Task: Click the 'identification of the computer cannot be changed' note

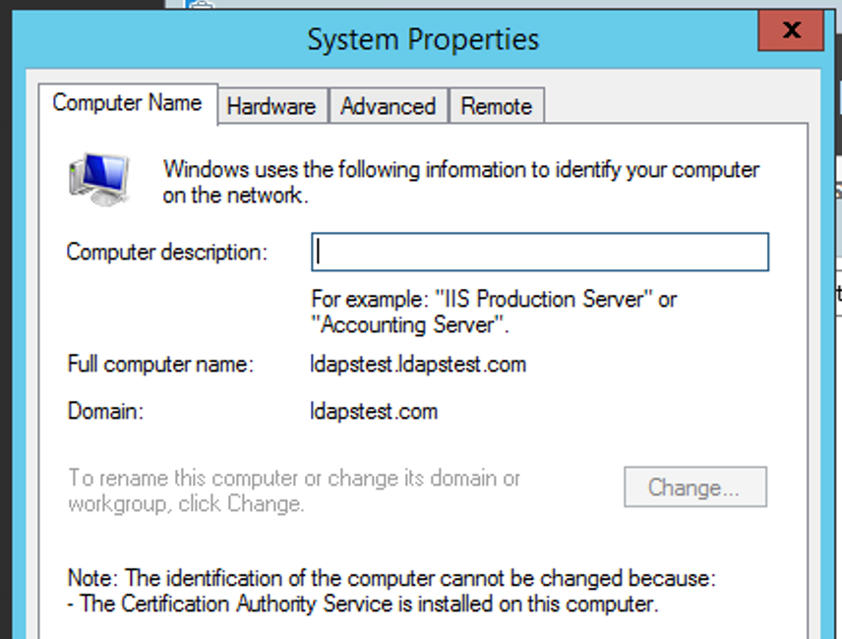Action: (x=391, y=577)
